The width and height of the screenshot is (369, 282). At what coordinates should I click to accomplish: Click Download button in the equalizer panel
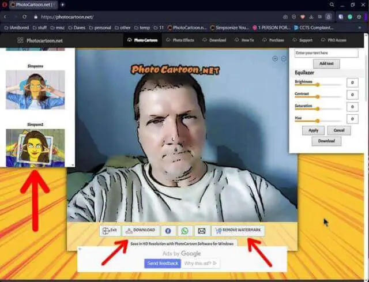coord(326,141)
